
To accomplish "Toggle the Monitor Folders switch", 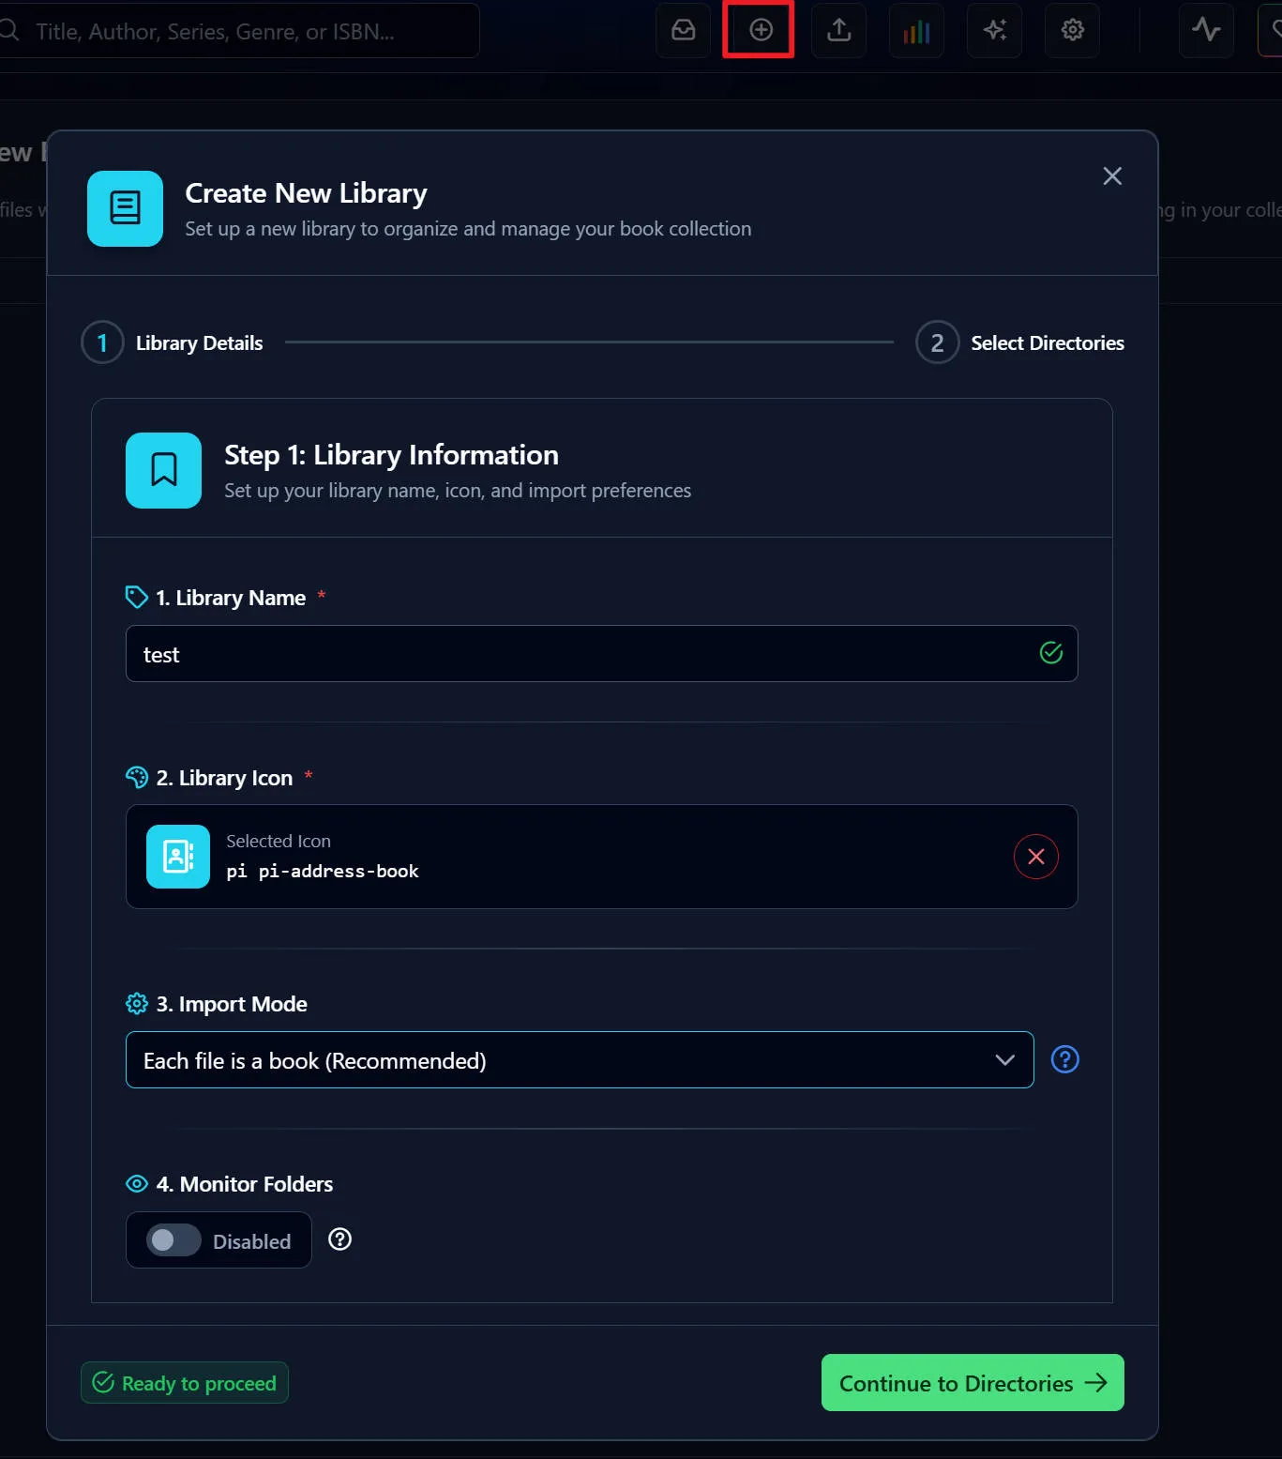I will [x=173, y=1240].
